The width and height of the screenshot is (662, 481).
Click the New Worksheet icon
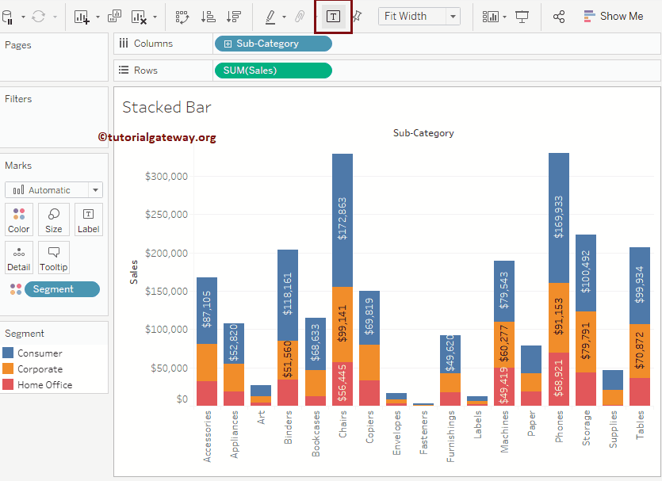point(82,17)
